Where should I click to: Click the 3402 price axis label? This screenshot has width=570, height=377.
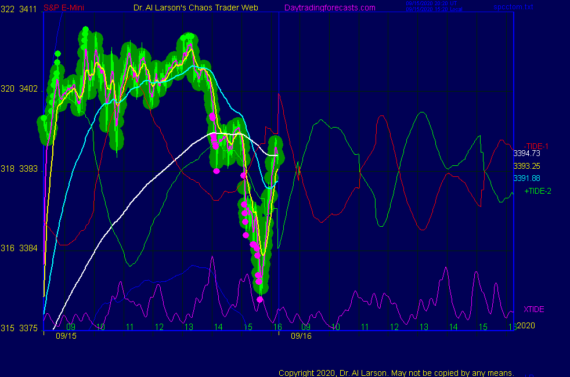click(28, 89)
